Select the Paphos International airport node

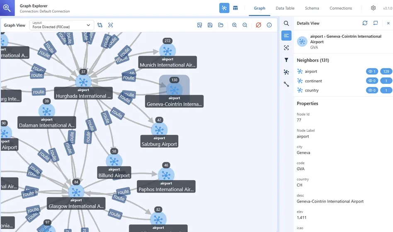tap(166, 175)
